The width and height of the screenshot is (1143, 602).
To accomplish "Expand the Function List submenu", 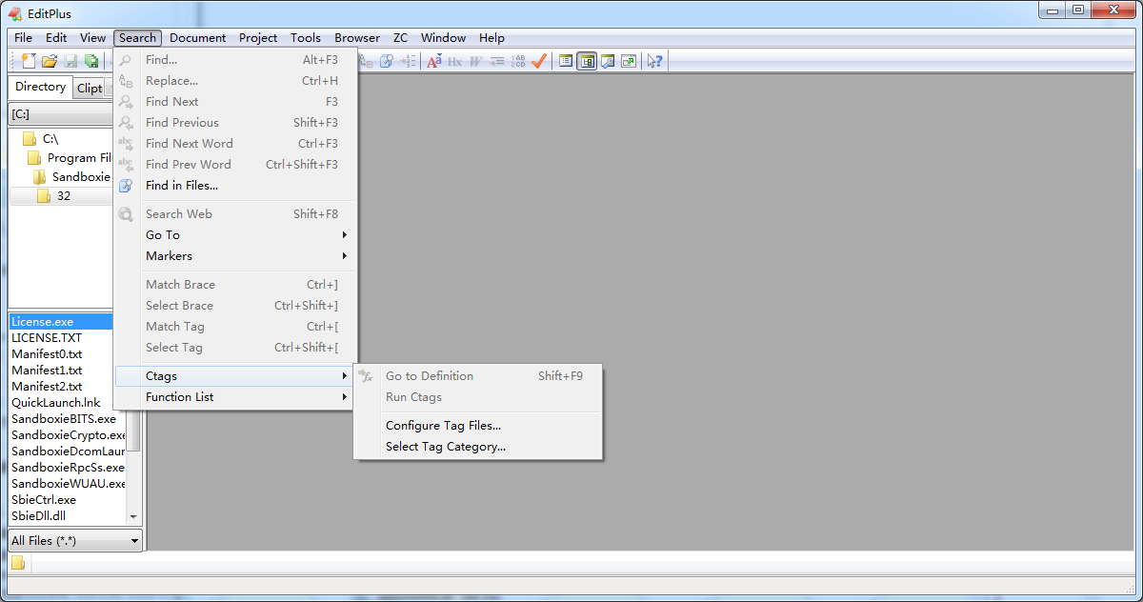I will point(235,397).
